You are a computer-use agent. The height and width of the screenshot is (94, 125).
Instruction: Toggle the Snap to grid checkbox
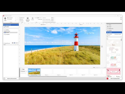click(x=37, y=19)
